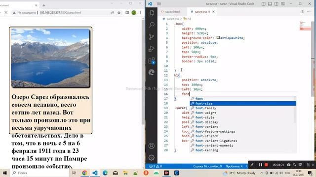The height and width of the screenshot is (177, 316).
Task: Open the Run and Debug view
Action: (x=152, y=49)
